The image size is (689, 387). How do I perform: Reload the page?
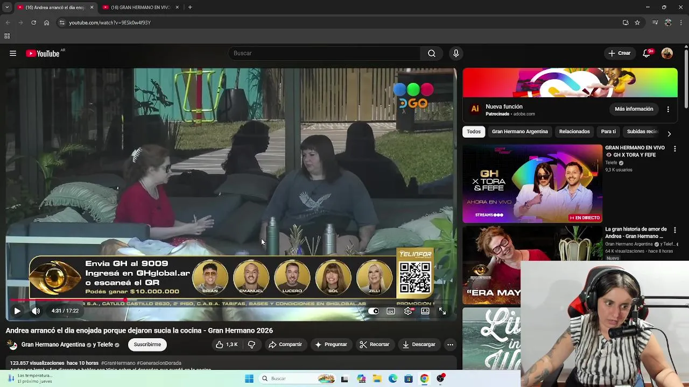(x=33, y=23)
